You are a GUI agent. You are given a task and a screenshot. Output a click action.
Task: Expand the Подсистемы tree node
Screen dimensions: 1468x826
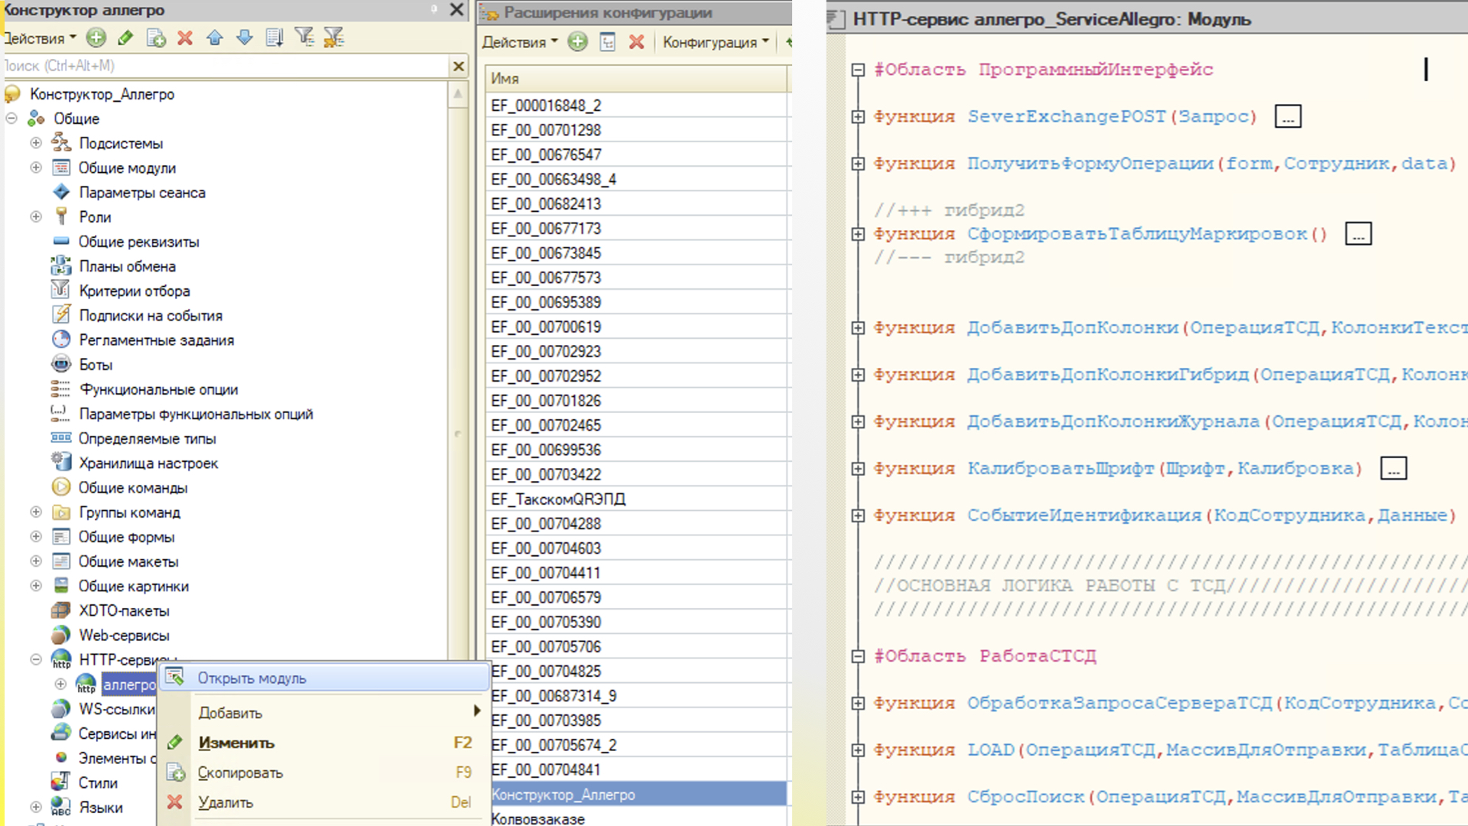pos(36,143)
